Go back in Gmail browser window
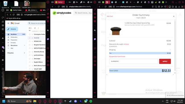The height and width of the screenshot is (104, 185). point(8,15)
